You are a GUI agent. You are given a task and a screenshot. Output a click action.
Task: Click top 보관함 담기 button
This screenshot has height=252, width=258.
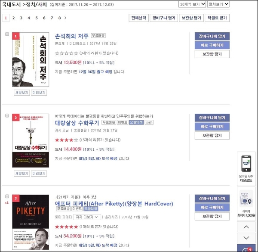191,18
